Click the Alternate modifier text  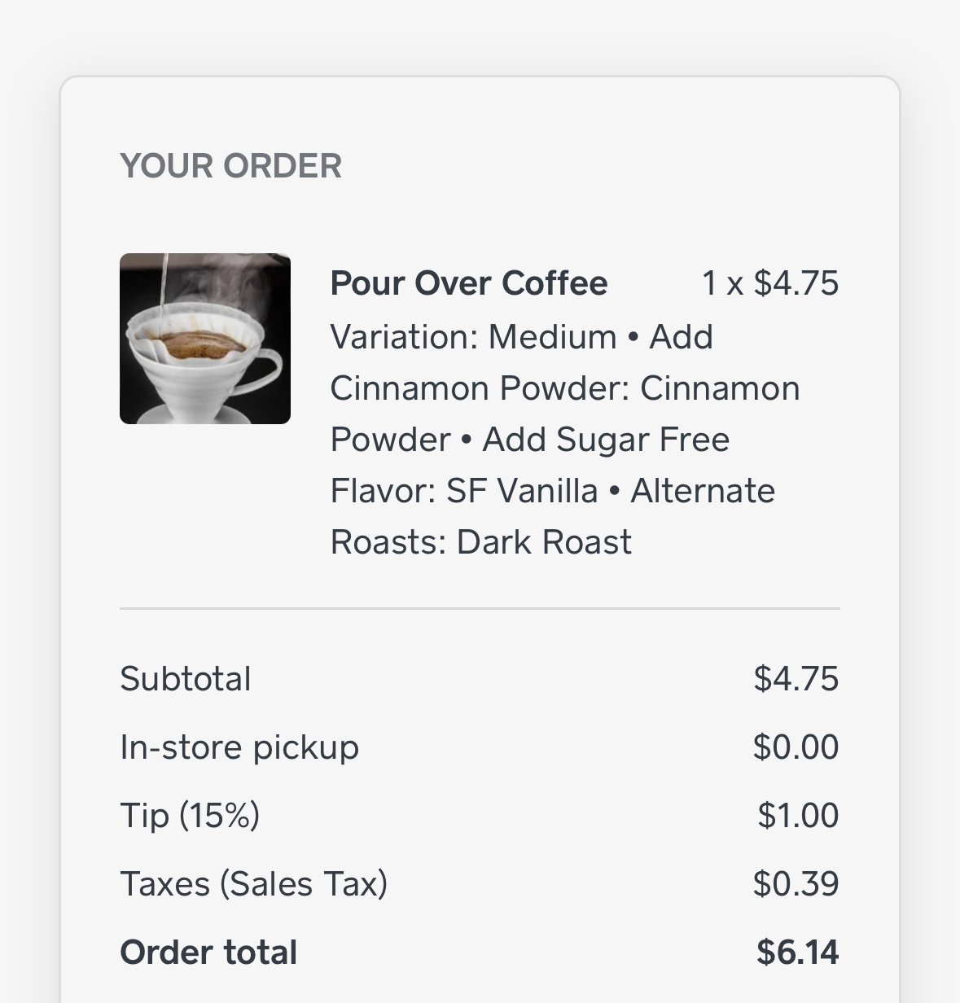(703, 491)
